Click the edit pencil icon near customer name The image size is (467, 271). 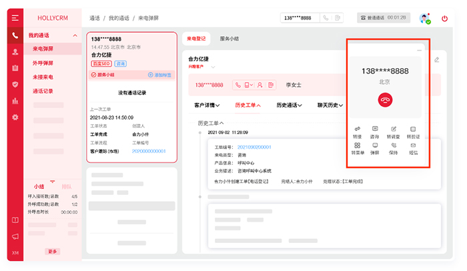(x=437, y=60)
